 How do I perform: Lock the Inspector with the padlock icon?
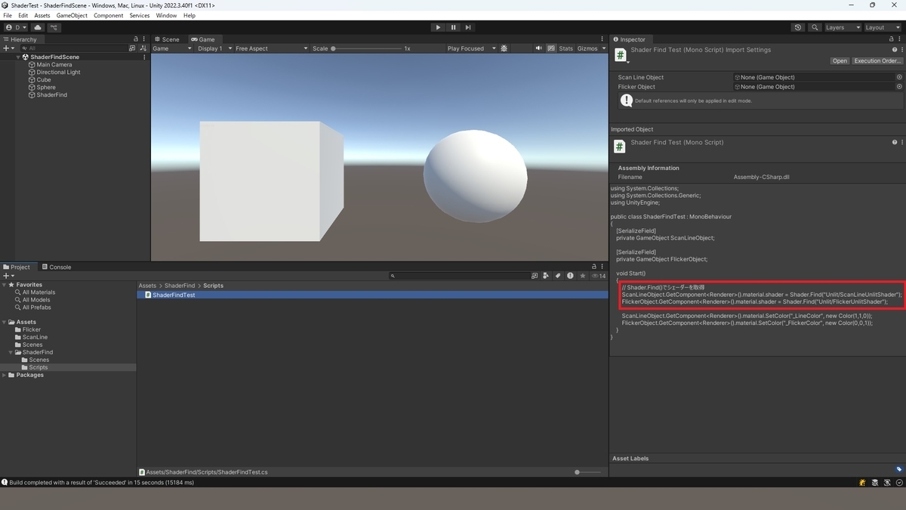[x=892, y=39]
